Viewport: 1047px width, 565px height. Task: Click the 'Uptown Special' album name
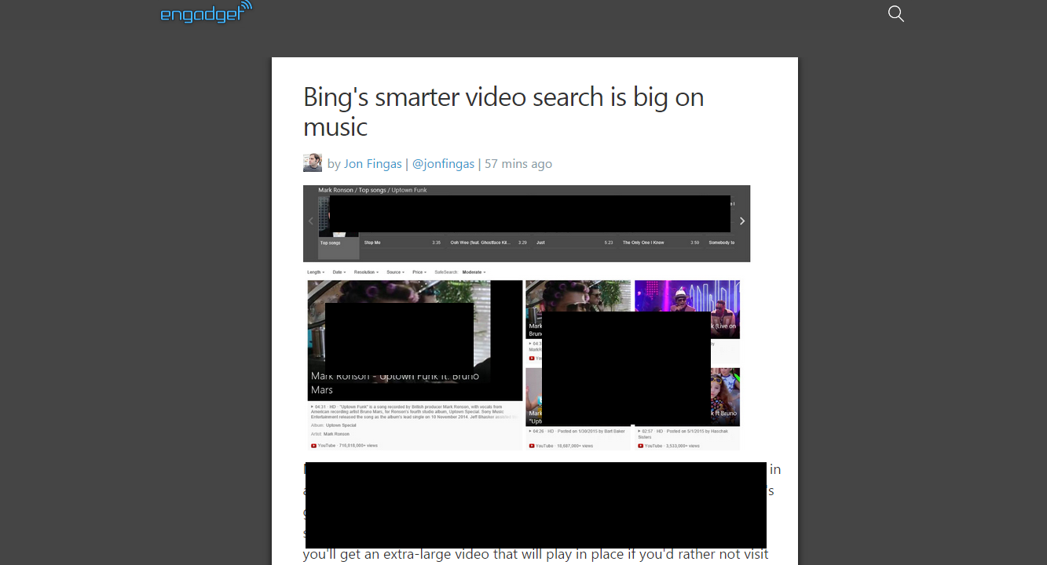point(340,425)
